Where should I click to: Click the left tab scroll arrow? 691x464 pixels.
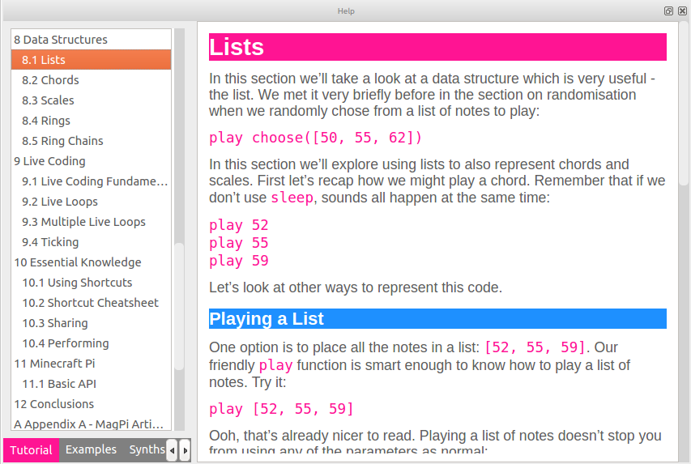[x=172, y=450]
